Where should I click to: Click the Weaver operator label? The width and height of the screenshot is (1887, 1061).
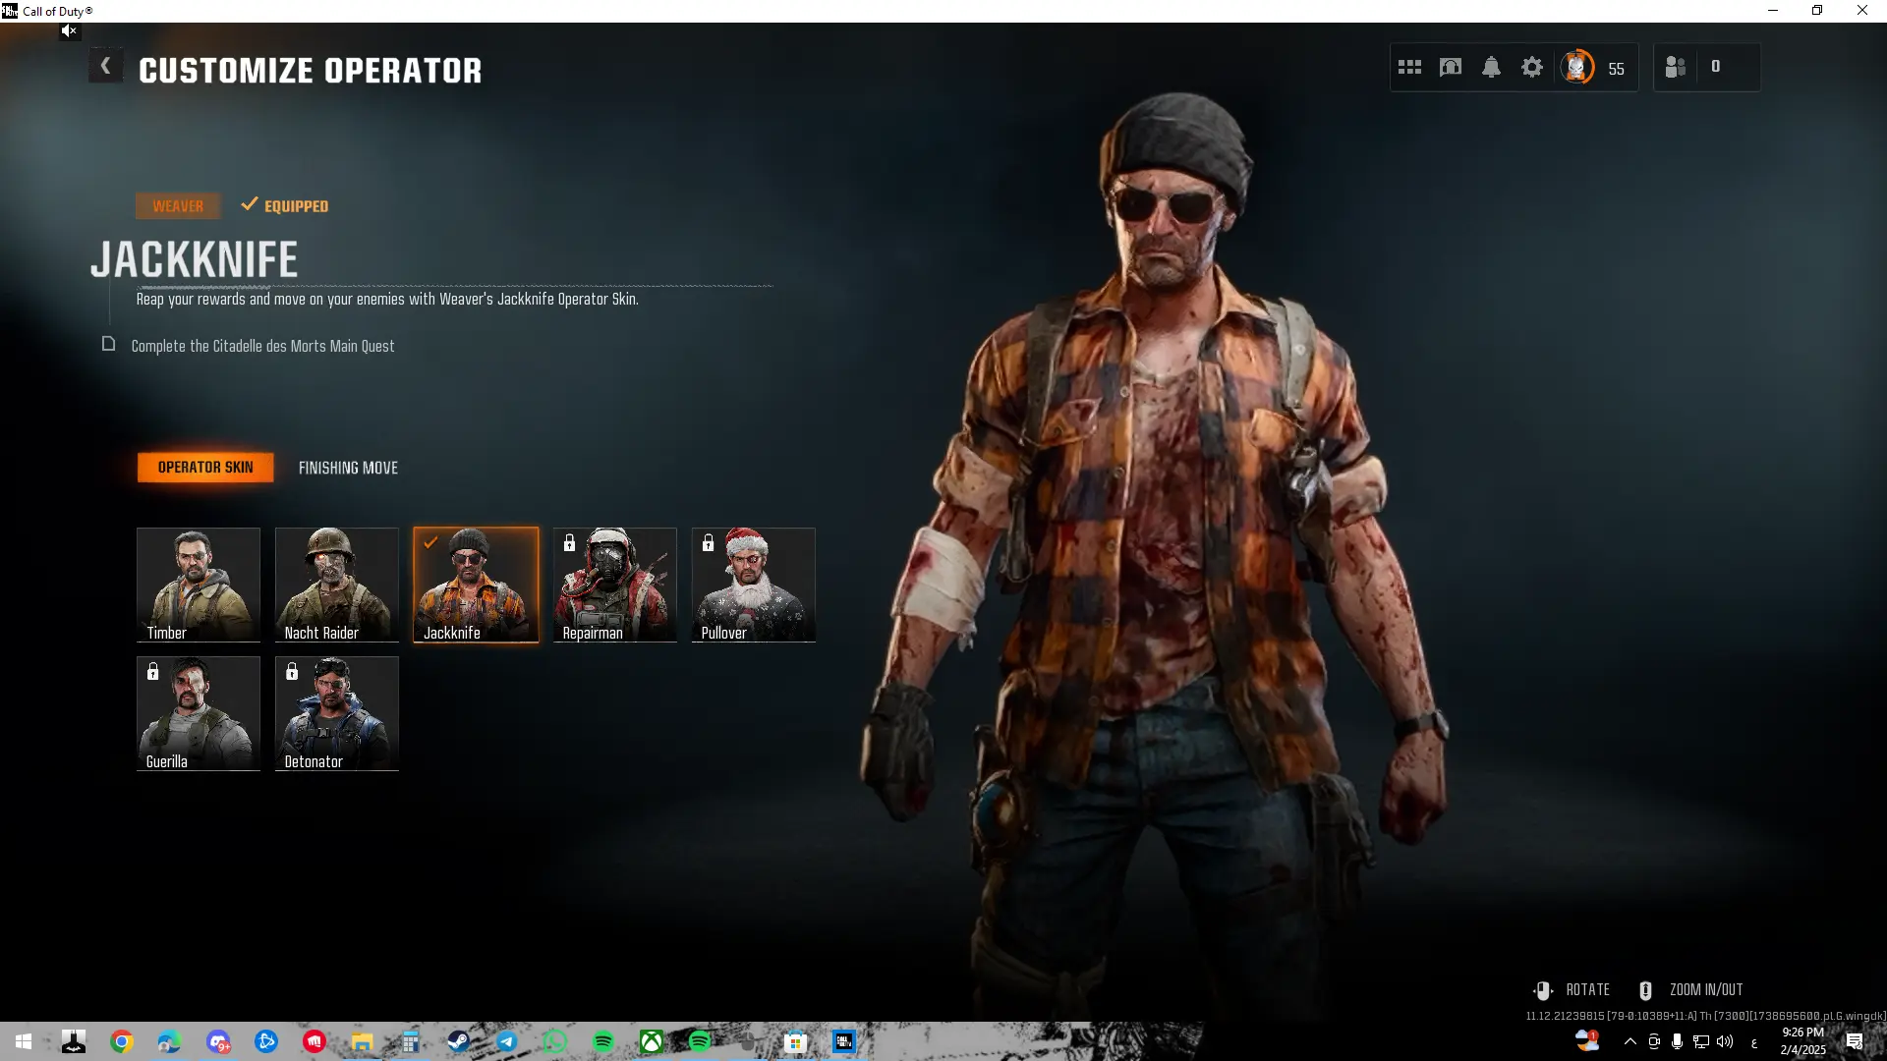178,206
